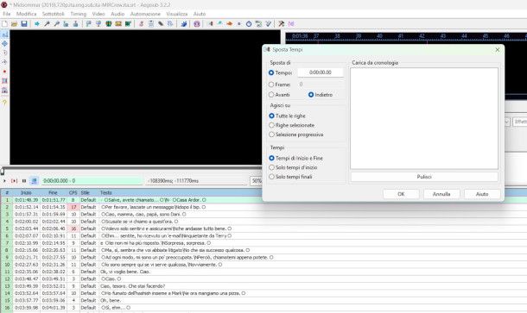Open the Sottotitoli menu
The height and width of the screenshot is (313, 527).
point(53,14)
